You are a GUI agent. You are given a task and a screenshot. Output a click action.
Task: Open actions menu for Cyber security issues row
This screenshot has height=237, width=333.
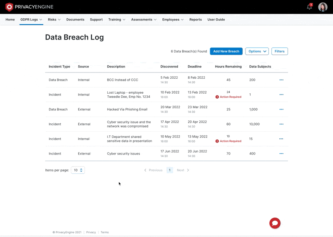click(281, 153)
